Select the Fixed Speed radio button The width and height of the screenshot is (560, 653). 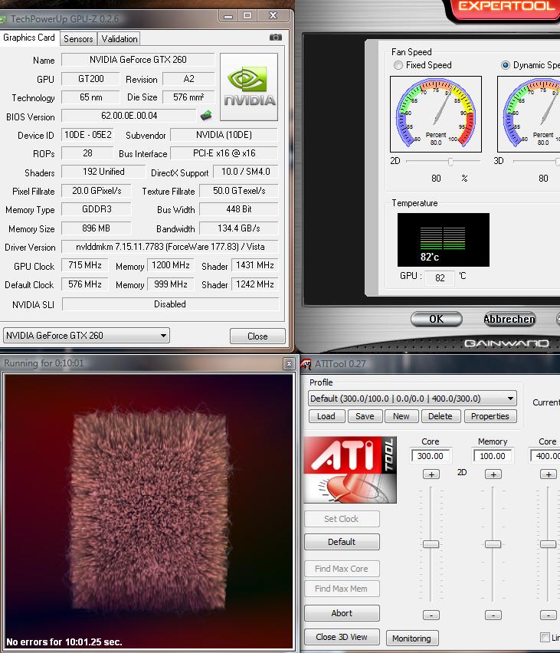click(398, 65)
